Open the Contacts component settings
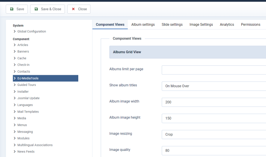The width and height of the screenshot is (266, 157). [x=24, y=71]
